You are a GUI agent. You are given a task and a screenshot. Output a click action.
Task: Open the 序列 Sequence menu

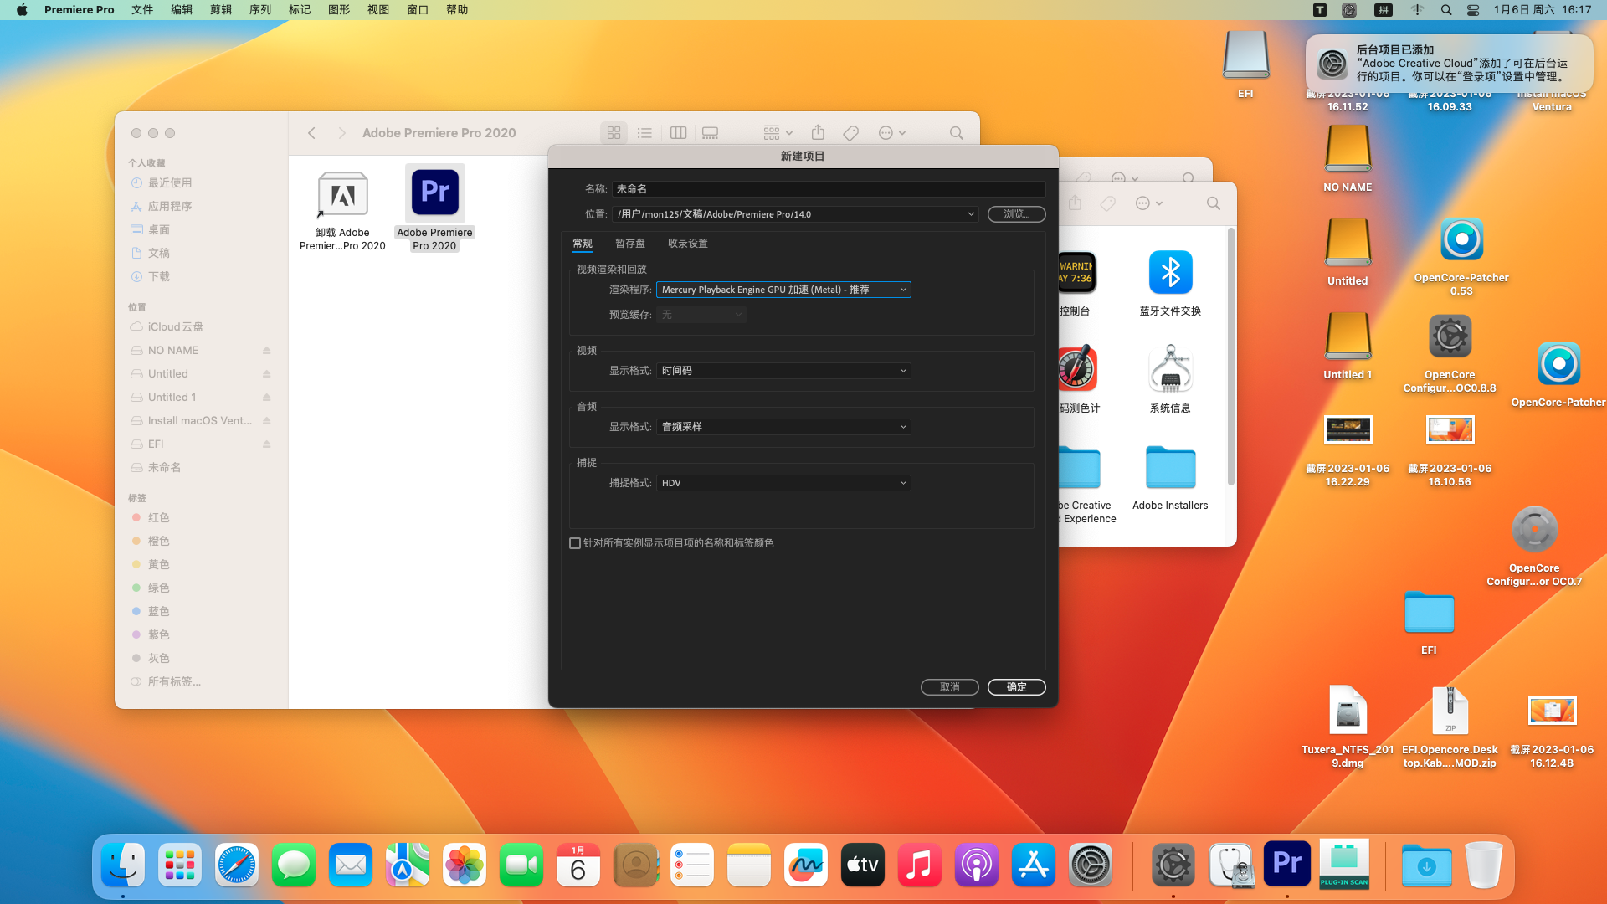click(259, 10)
